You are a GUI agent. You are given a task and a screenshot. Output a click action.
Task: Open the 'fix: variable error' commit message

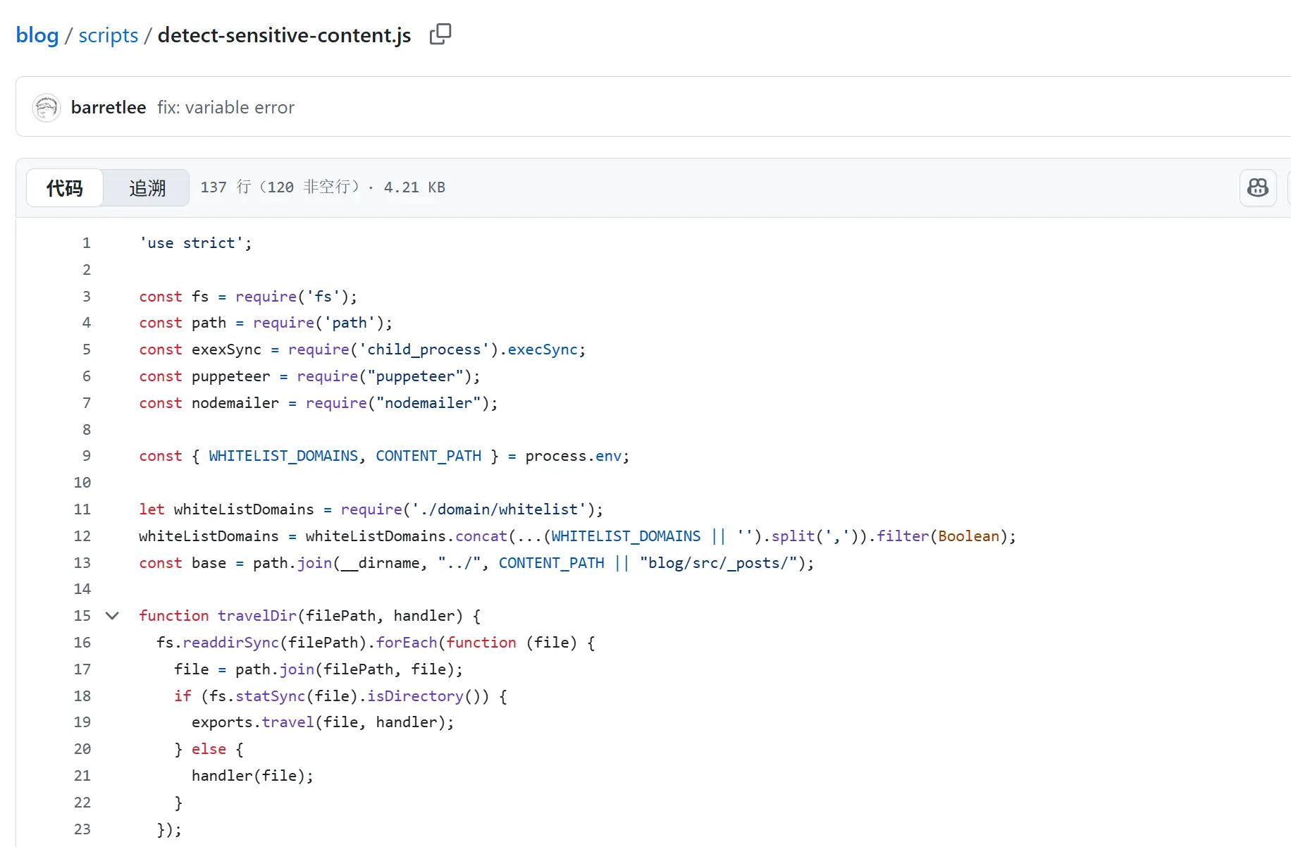(x=226, y=108)
